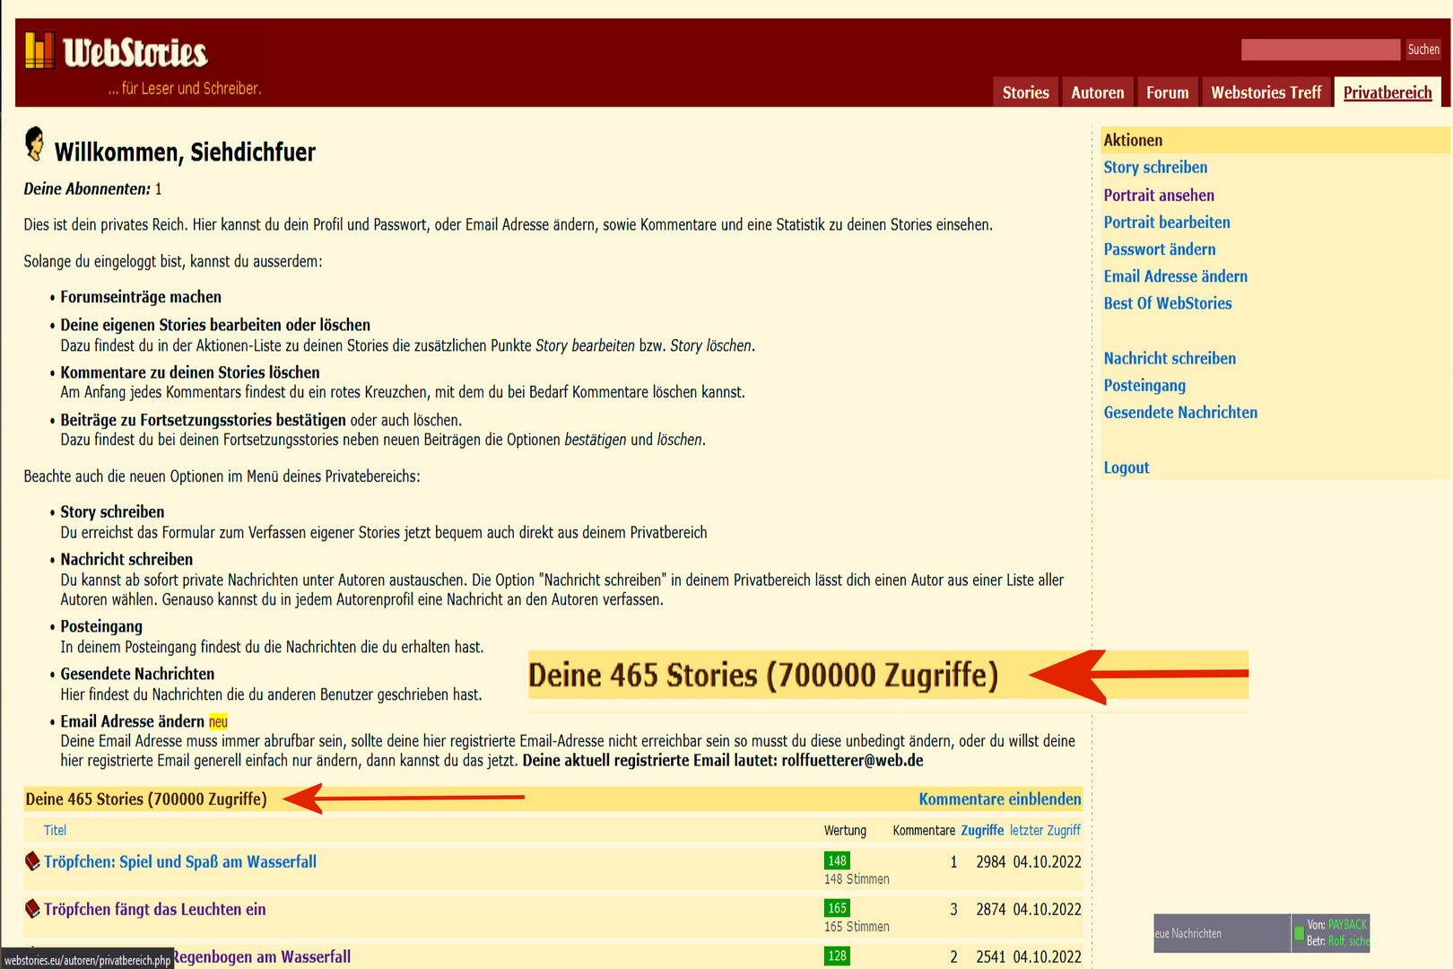Open the Best Of WebStories link
Image resolution: width=1453 pixels, height=969 pixels.
pos(1168,303)
